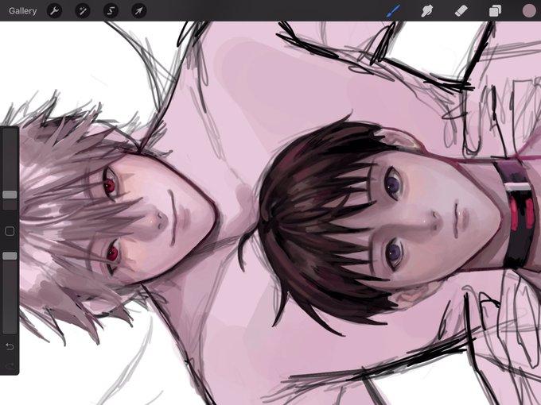Viewport: 541px width, 405px height.
Task: Open the Actions wrench menu
Action: click(55, 11)
